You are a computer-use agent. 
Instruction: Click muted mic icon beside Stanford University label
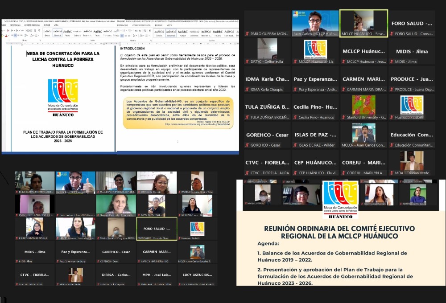pos(344,117)
